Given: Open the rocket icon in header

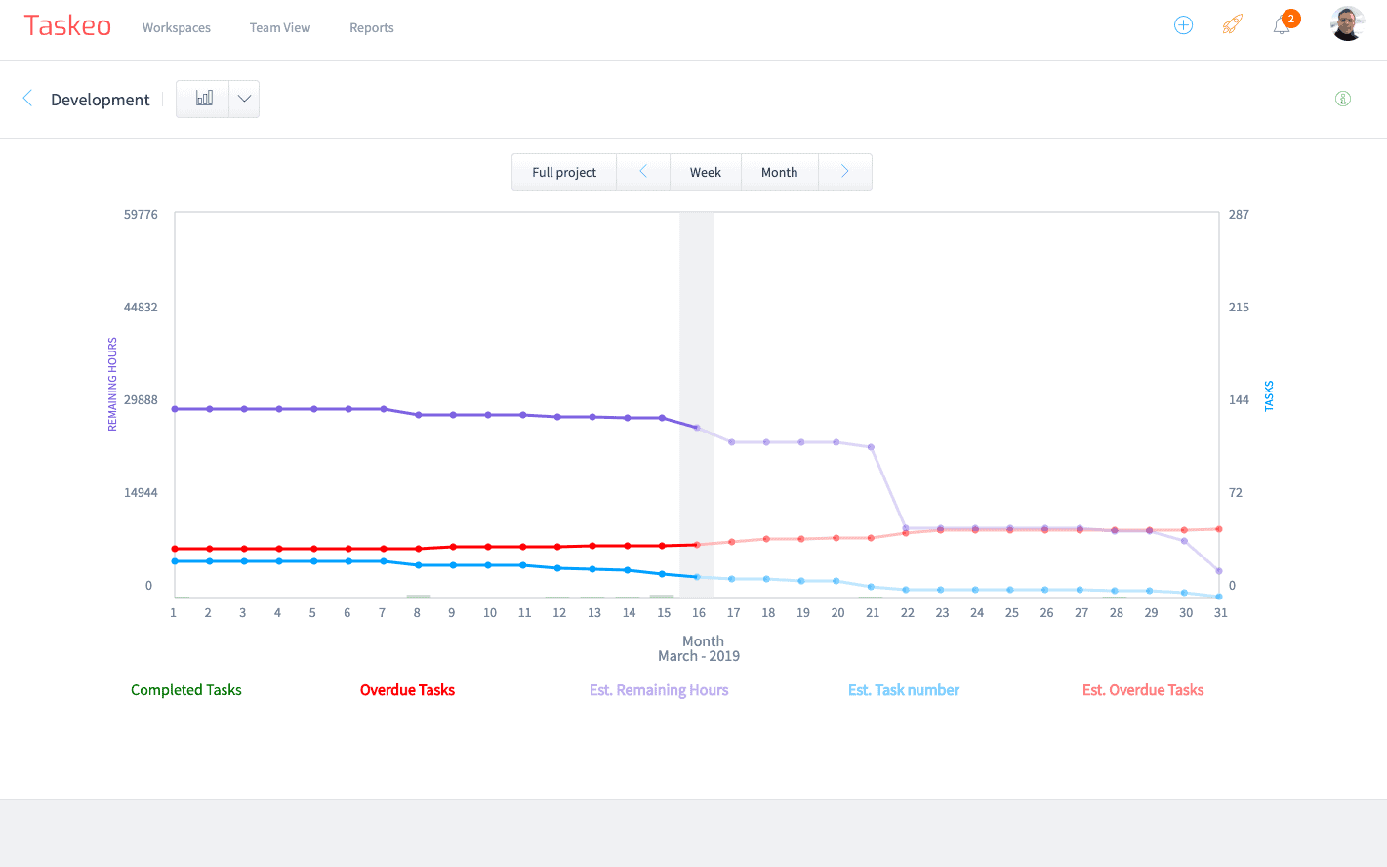Looking at the screenshot, I should click(x=1233, y=25).
